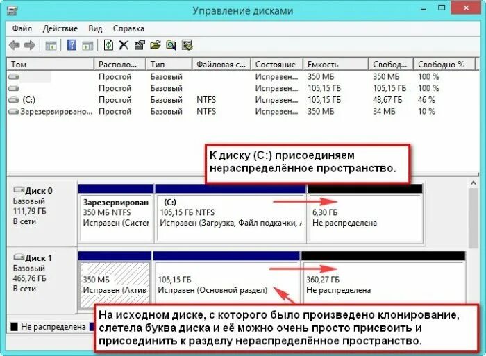
Task: Open Help with the blue question mark icon
Action: (72, 45)
